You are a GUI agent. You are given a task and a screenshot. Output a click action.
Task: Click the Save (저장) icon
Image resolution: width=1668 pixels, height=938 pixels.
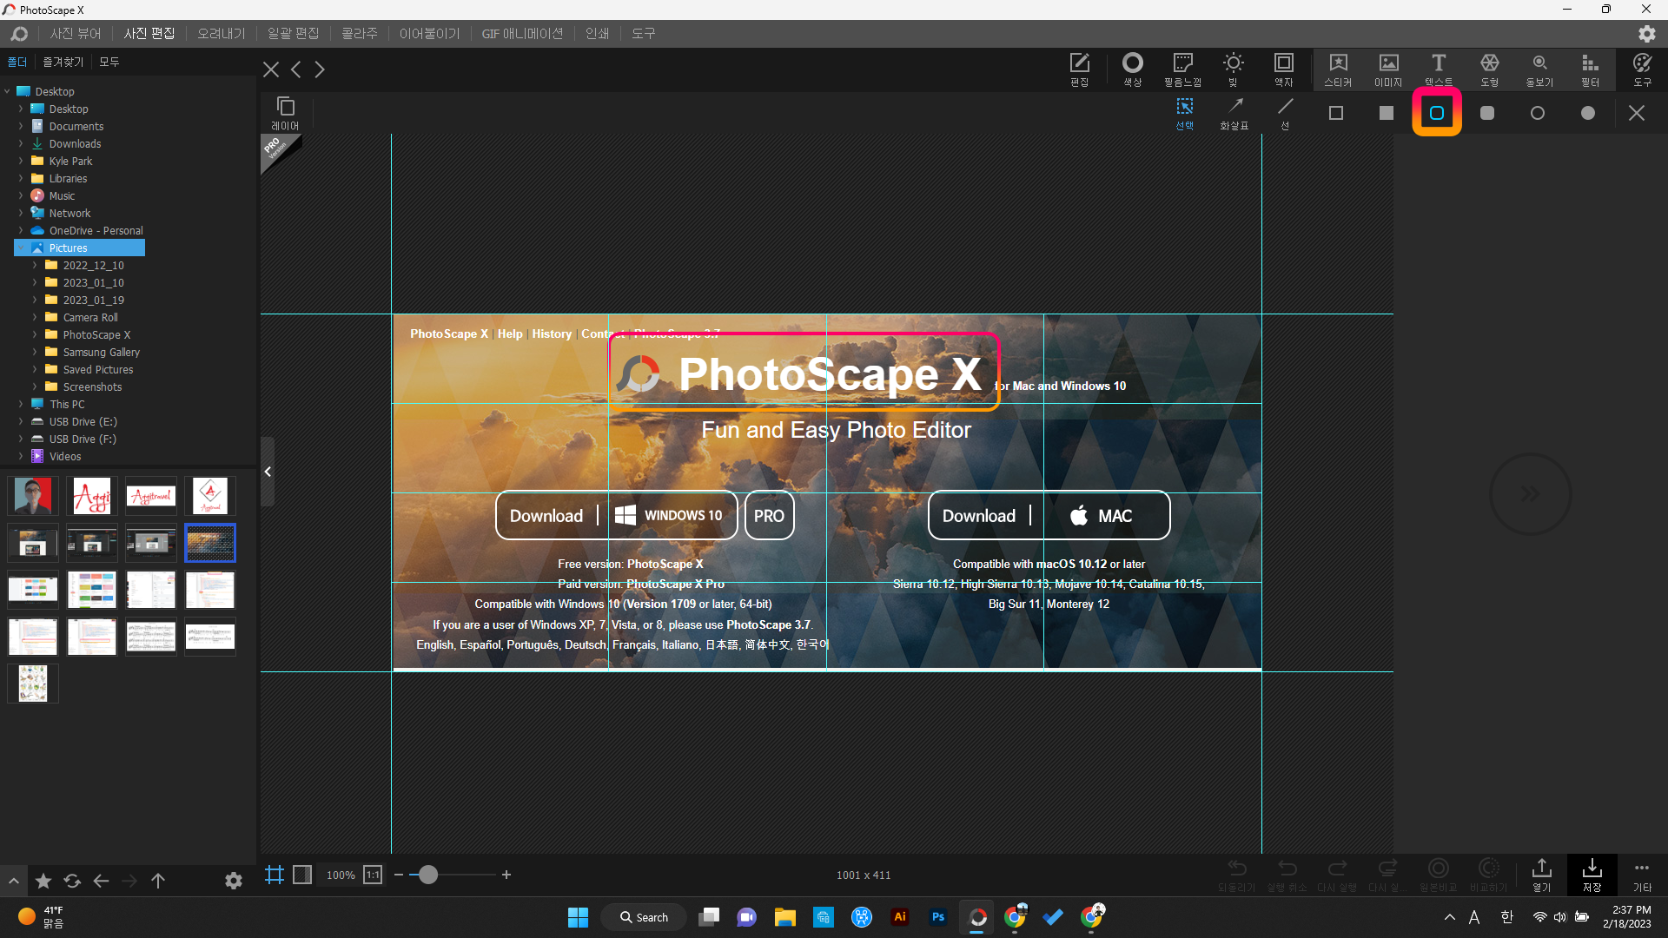[x=1592, y=874]
